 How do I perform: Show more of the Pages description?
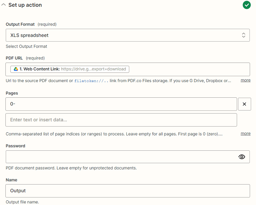(x=245, y=133)
